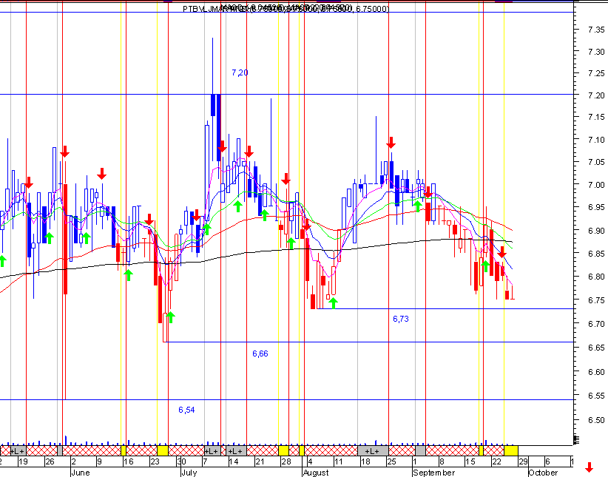Click the +L+ block above date 18 in August
608x477 pixels.
click(x=373, y=451)
